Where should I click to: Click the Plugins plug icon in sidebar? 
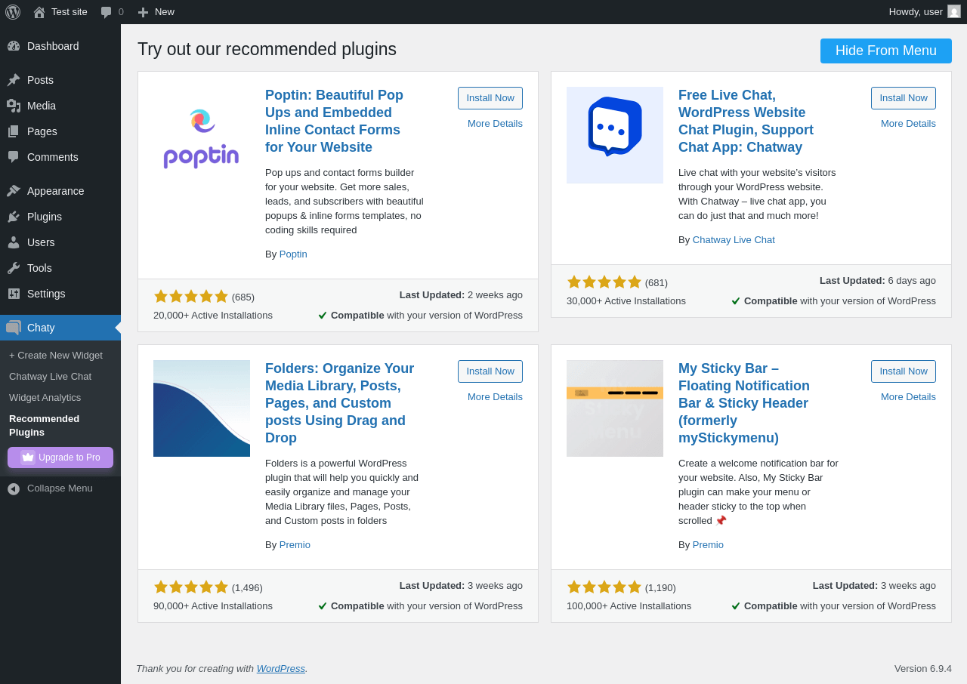[x=14, y=217]
